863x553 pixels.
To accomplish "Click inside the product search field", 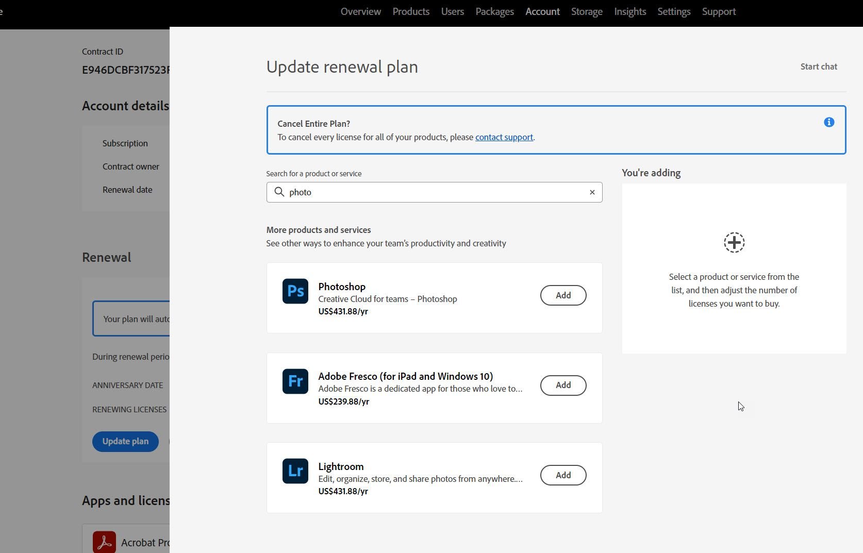I will [433, 192].
